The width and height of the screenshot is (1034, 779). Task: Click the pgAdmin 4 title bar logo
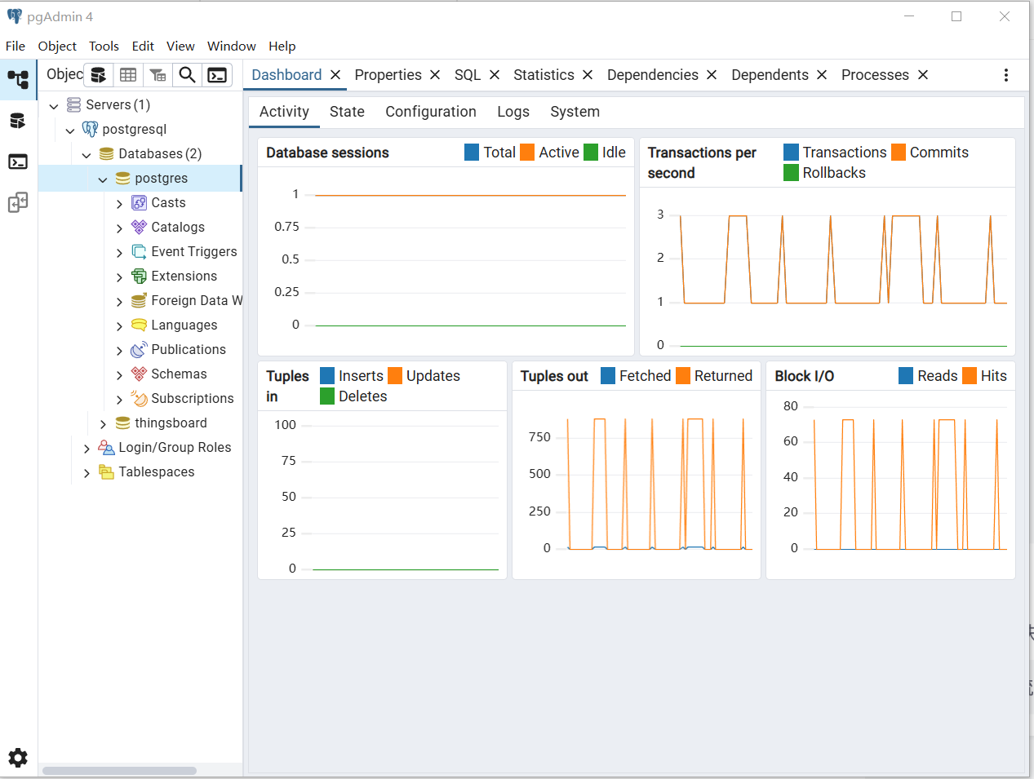(15, 16)
